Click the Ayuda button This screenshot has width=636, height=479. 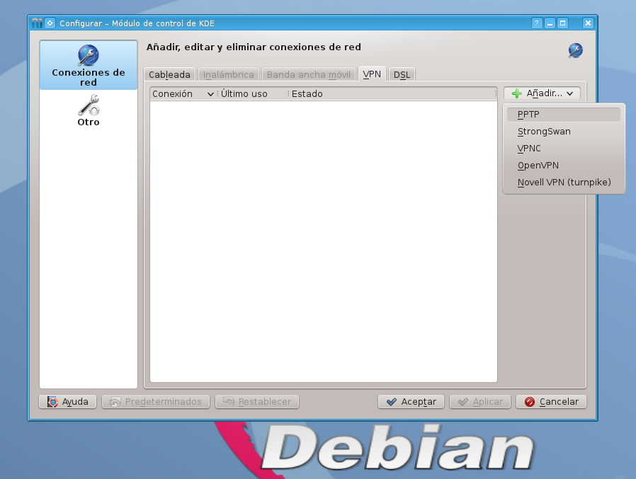coord(68,402)
